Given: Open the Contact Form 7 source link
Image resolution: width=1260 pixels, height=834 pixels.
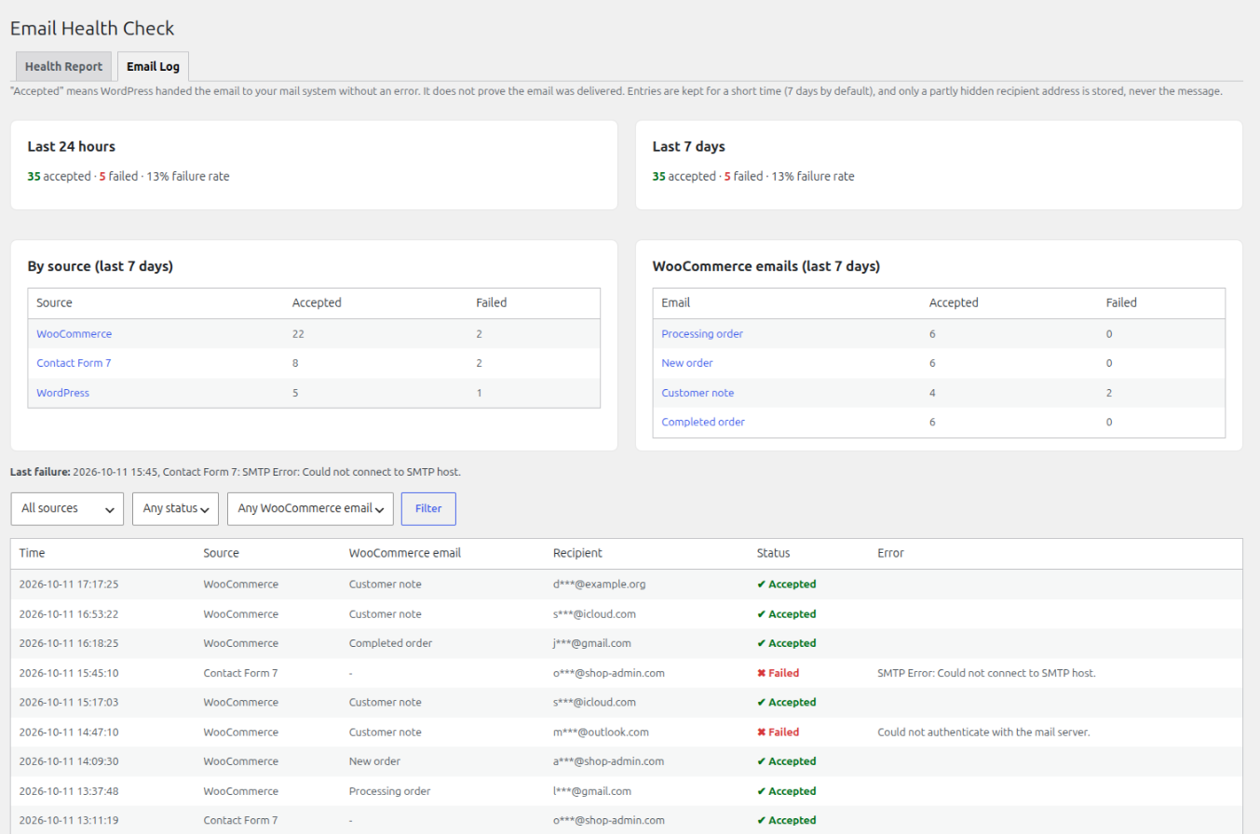Looking at the screenshot, I should click(74, 364).
